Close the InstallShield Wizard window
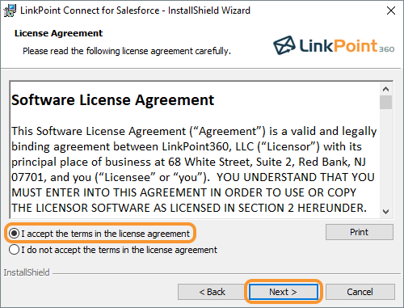The width and height of the screenshot is (404, 308). point(391,11)
